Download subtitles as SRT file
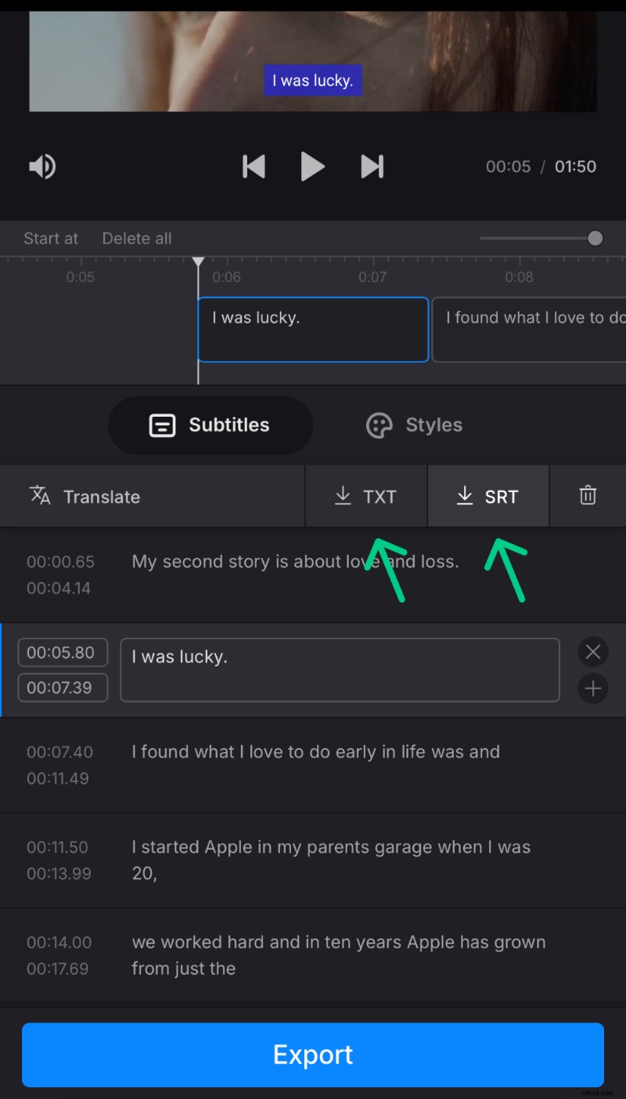Screen dimensions: 626x1099 click(487, 496)
